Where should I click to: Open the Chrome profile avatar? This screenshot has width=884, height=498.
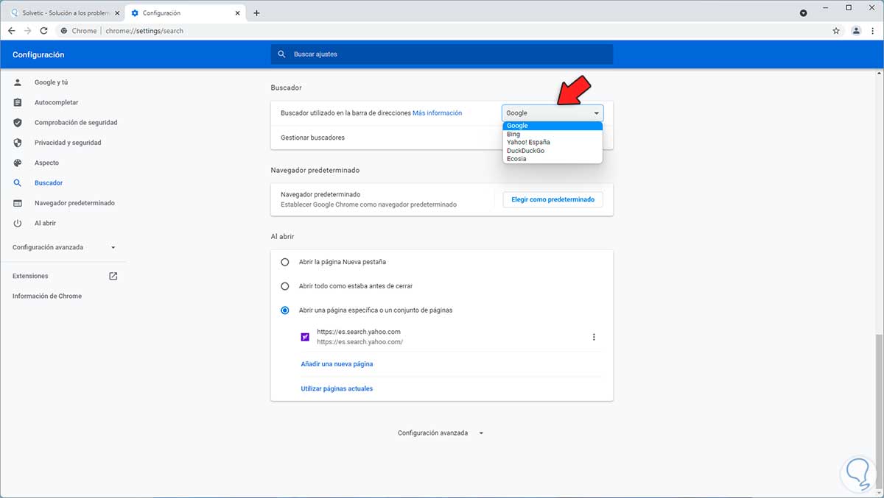pyautogui.click(x=855, y=31)
